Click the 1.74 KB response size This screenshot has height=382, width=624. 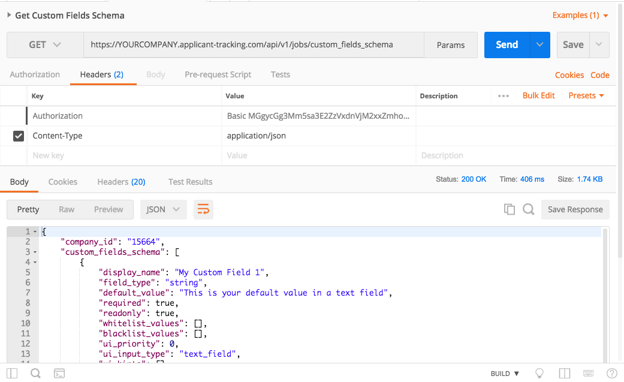click(590, 179)
